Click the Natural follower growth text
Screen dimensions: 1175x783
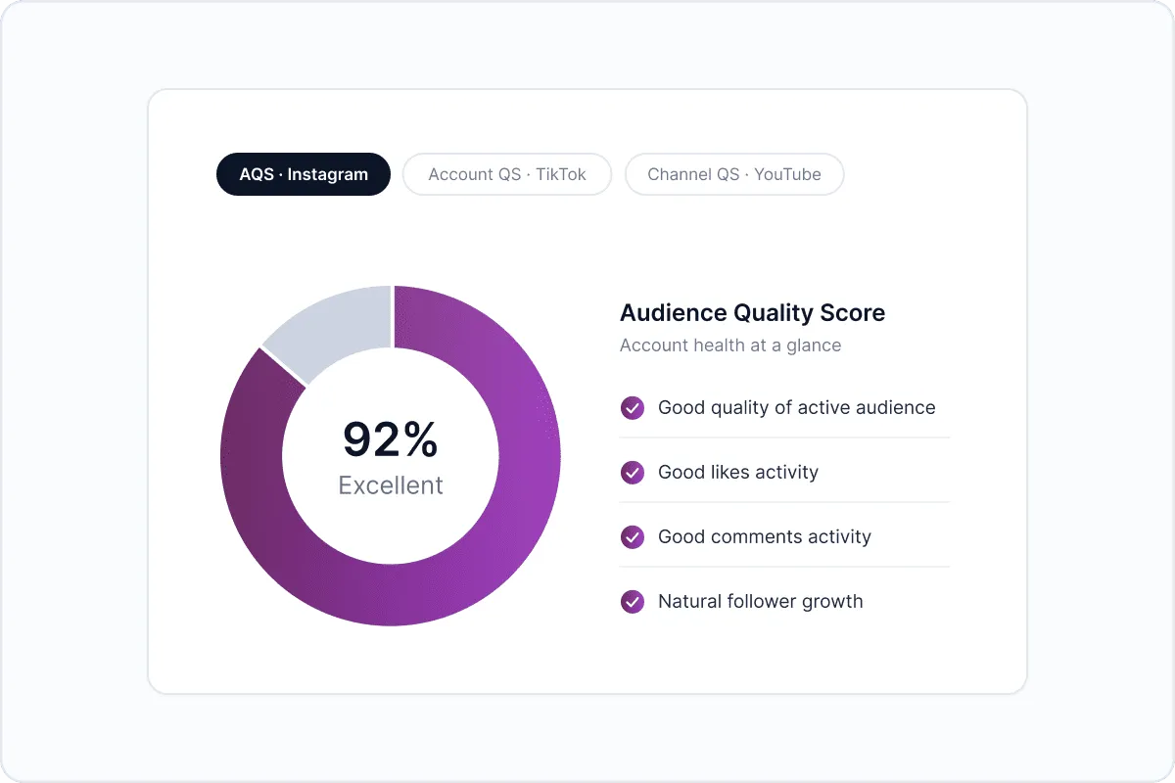pos(761,601)
